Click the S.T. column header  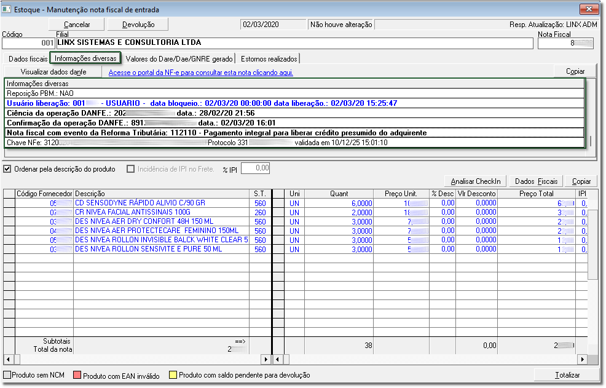pyautogui.click(x=260, y=194)
